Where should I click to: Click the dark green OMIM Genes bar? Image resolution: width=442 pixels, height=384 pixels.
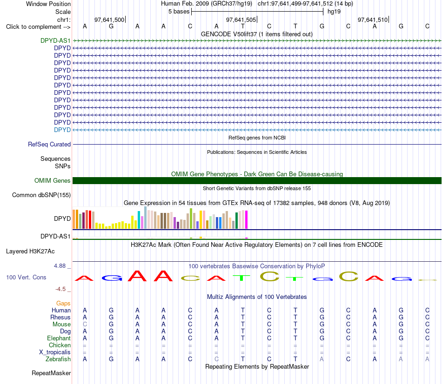pyautogui.click(x=257, y=180)
